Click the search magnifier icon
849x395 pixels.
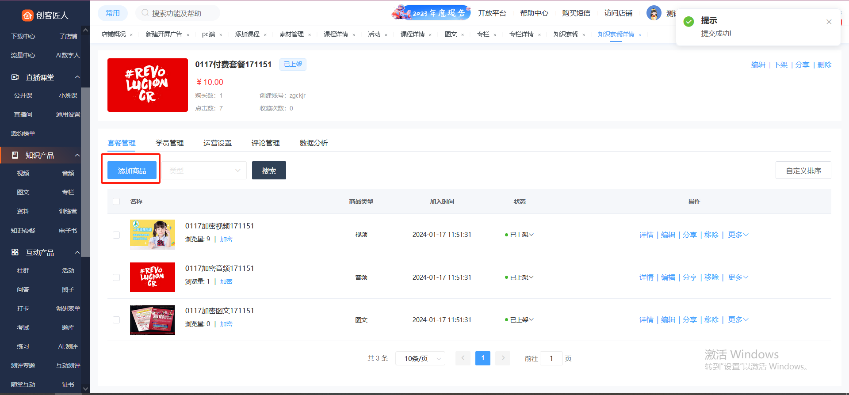[145, 13]
